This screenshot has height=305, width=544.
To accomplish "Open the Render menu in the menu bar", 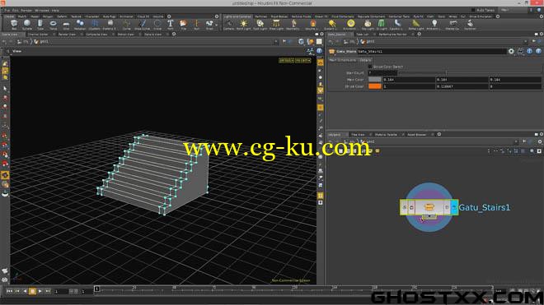I will [26, 11].
